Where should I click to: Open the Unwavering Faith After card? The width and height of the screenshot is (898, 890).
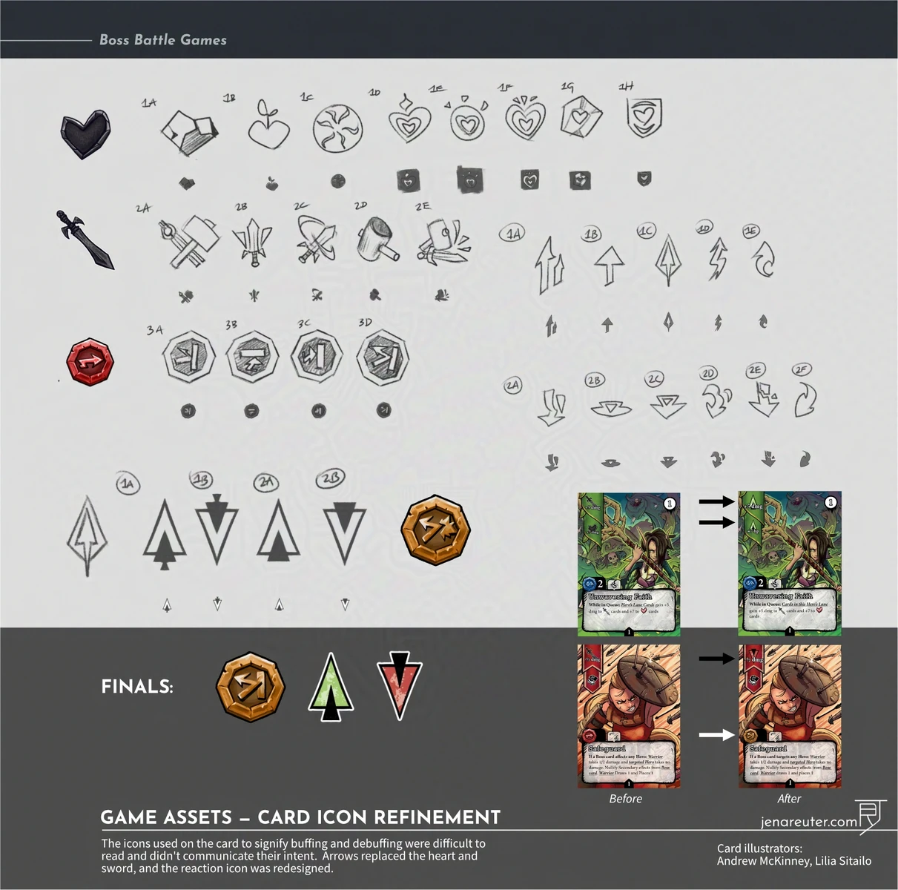click(790, 564)
